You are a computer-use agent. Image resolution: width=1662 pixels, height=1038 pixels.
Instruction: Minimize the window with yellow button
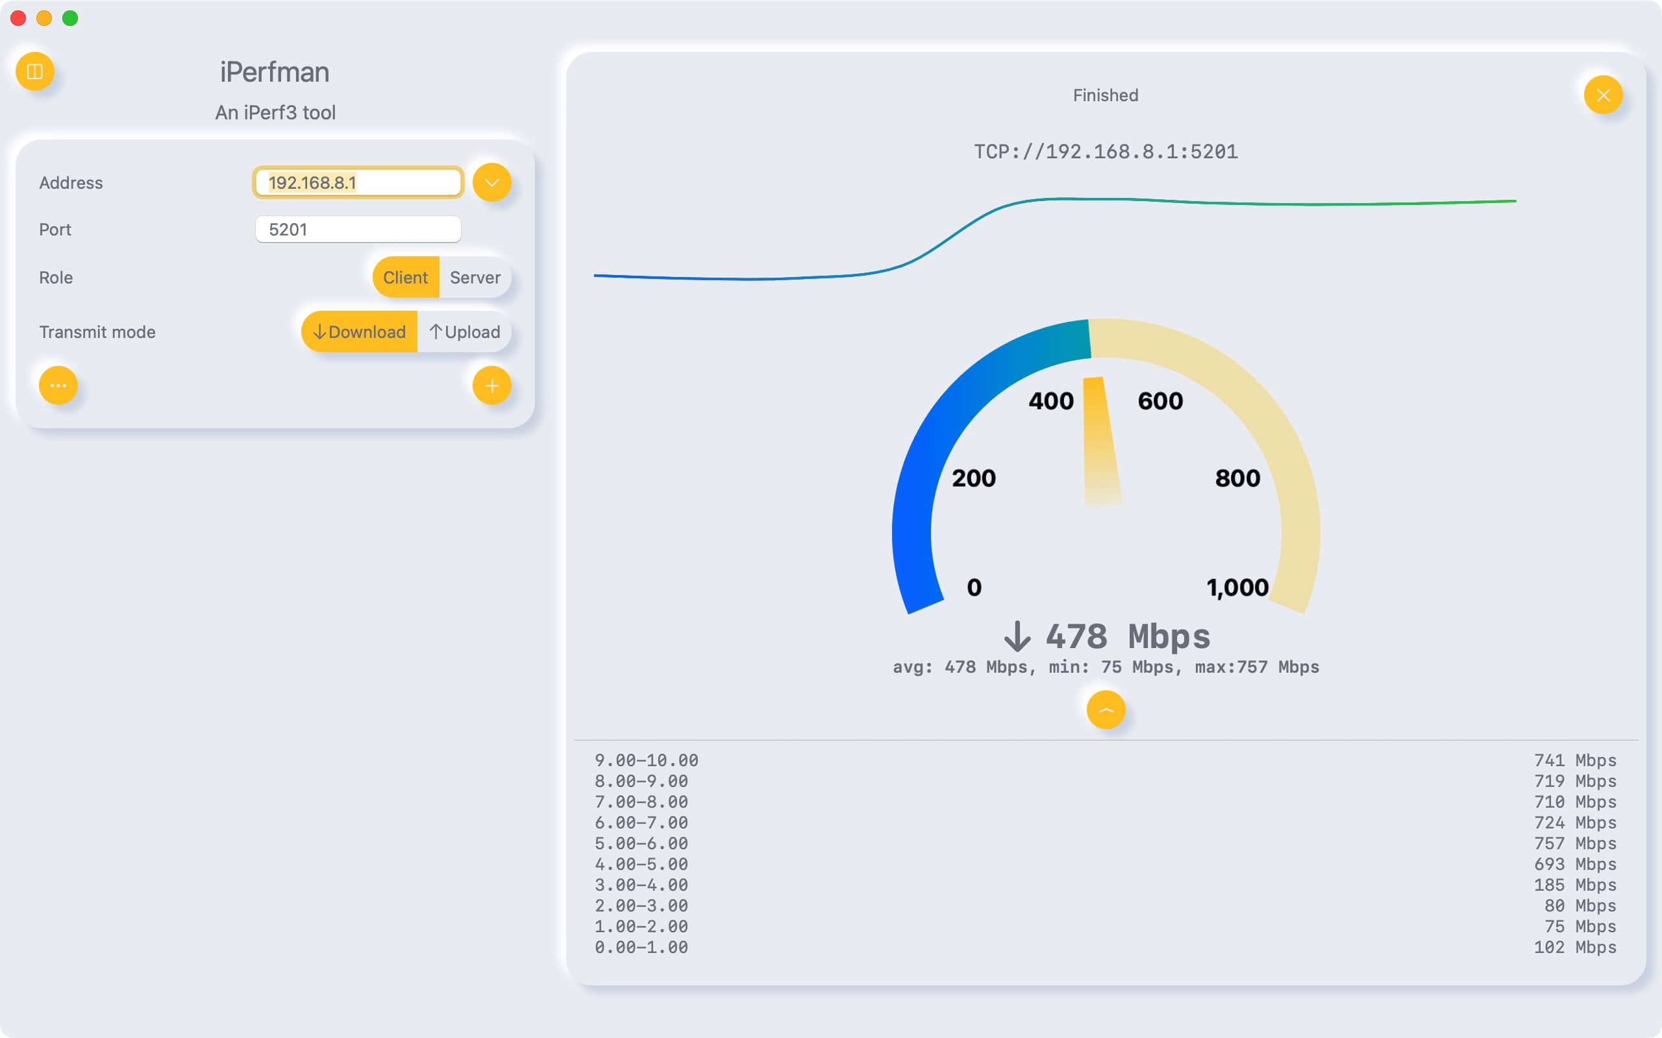[44, 18]
